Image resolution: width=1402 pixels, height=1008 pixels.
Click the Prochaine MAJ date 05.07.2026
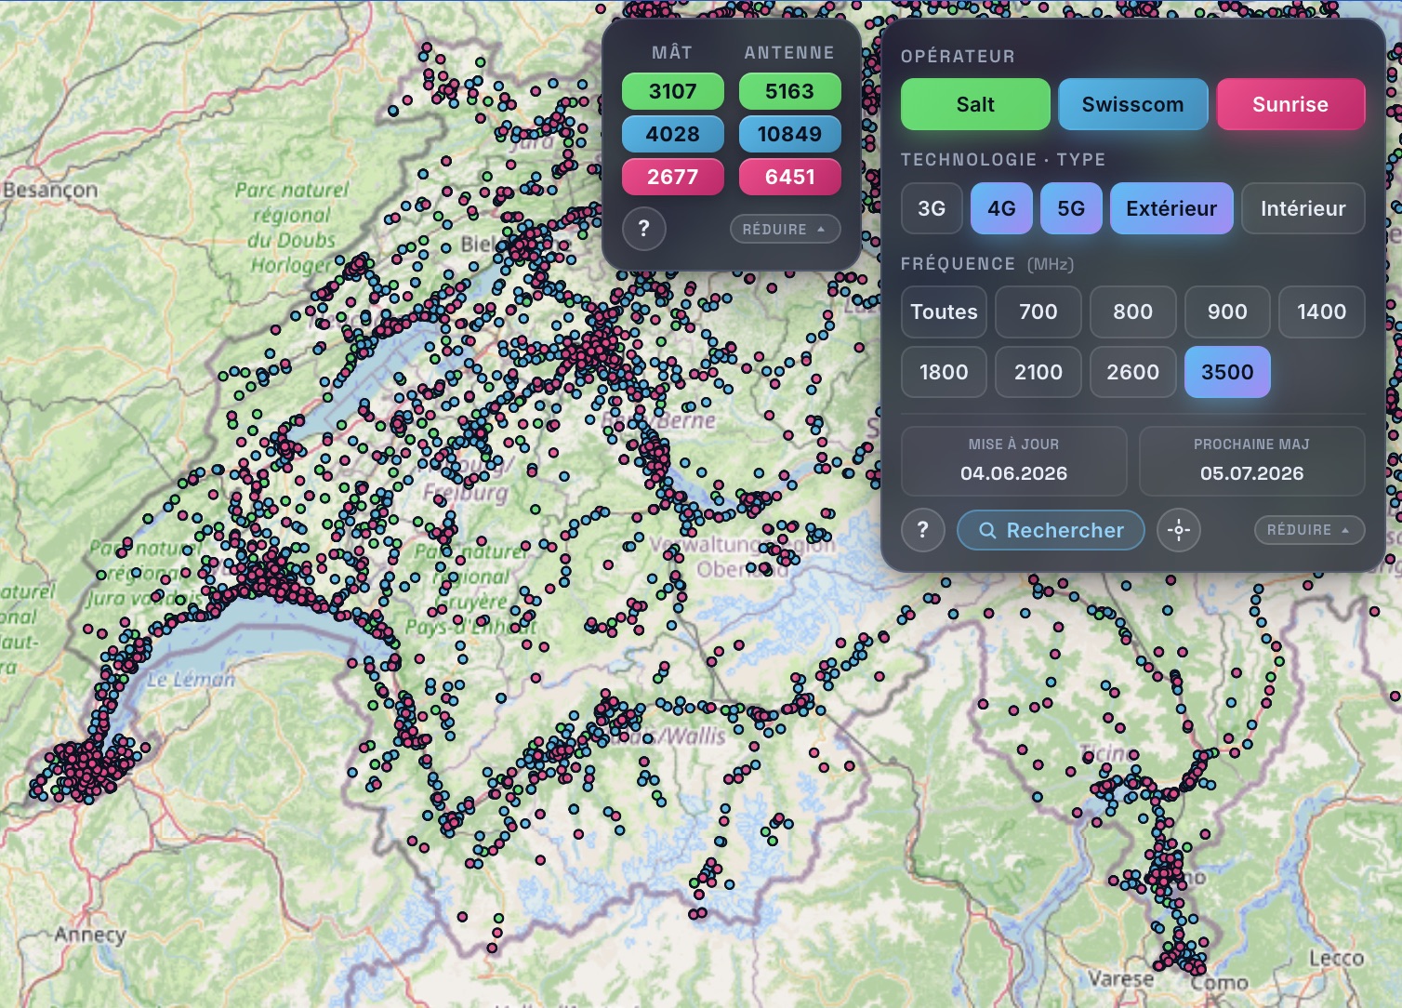[x=1251, y=473]
